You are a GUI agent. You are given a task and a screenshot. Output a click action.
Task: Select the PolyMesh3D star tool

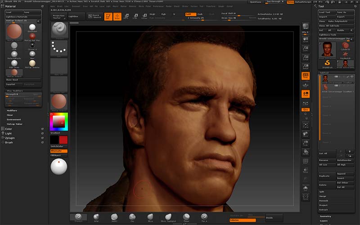(345, 55)
